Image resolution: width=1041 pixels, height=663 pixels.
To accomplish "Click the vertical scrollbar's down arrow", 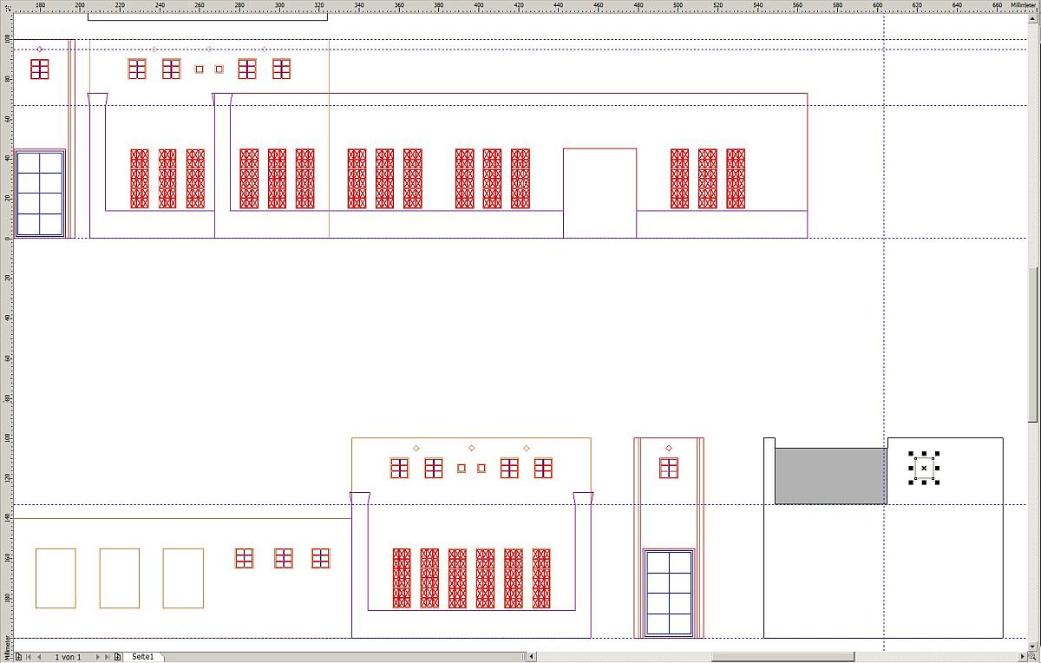I will (1033, 646).
